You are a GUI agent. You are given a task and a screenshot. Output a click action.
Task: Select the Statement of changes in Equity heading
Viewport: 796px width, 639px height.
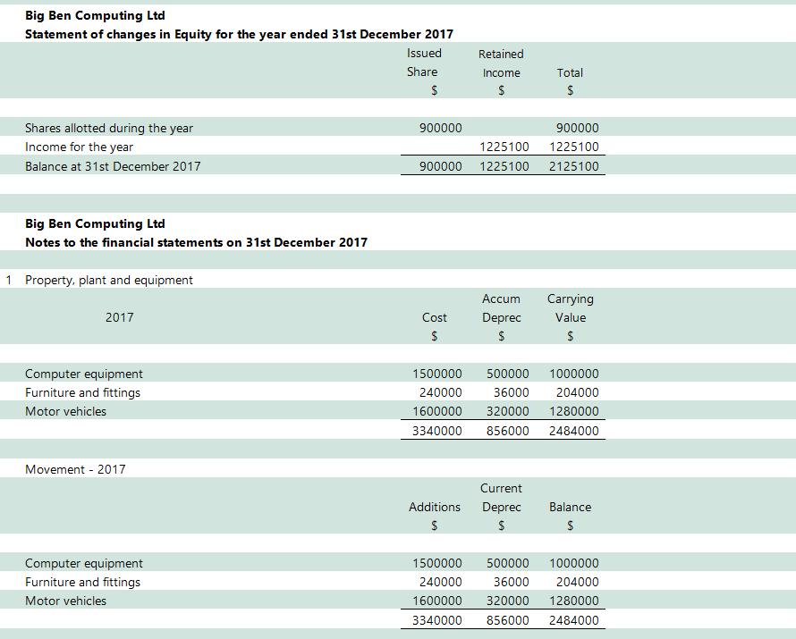click(x=239, y=34)
